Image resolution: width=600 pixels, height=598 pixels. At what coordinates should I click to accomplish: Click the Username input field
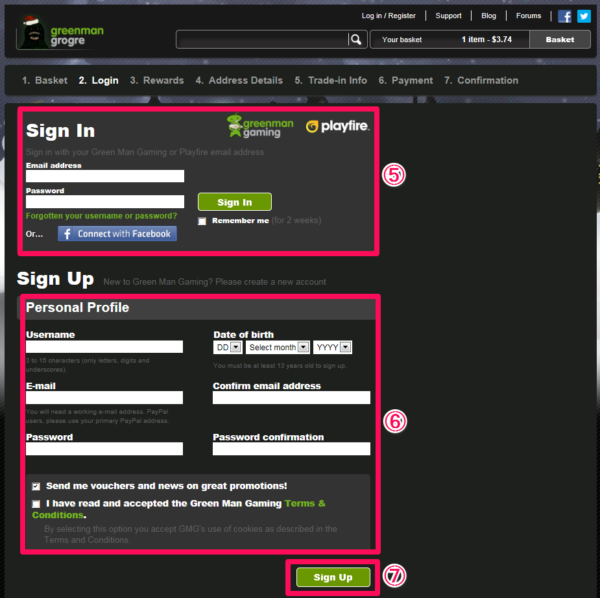coord(104,346)
